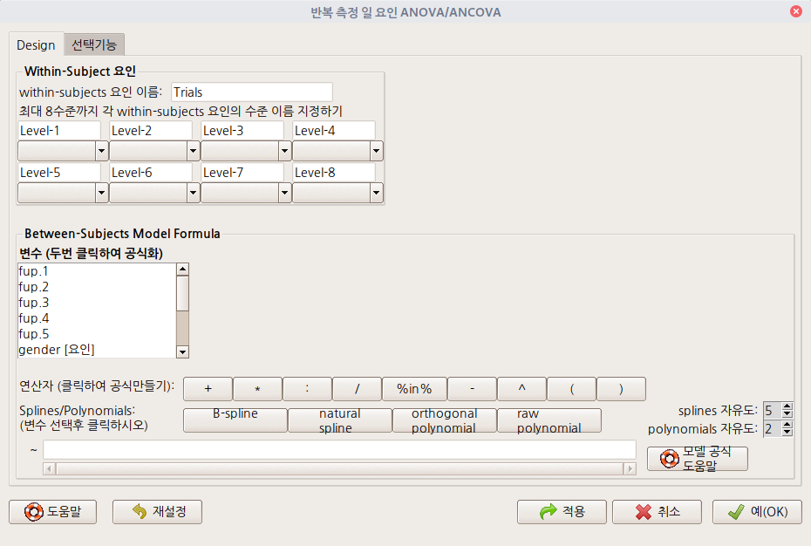
Task: Click the variable list scroll-up arrow
Action: tap(182, 270)
